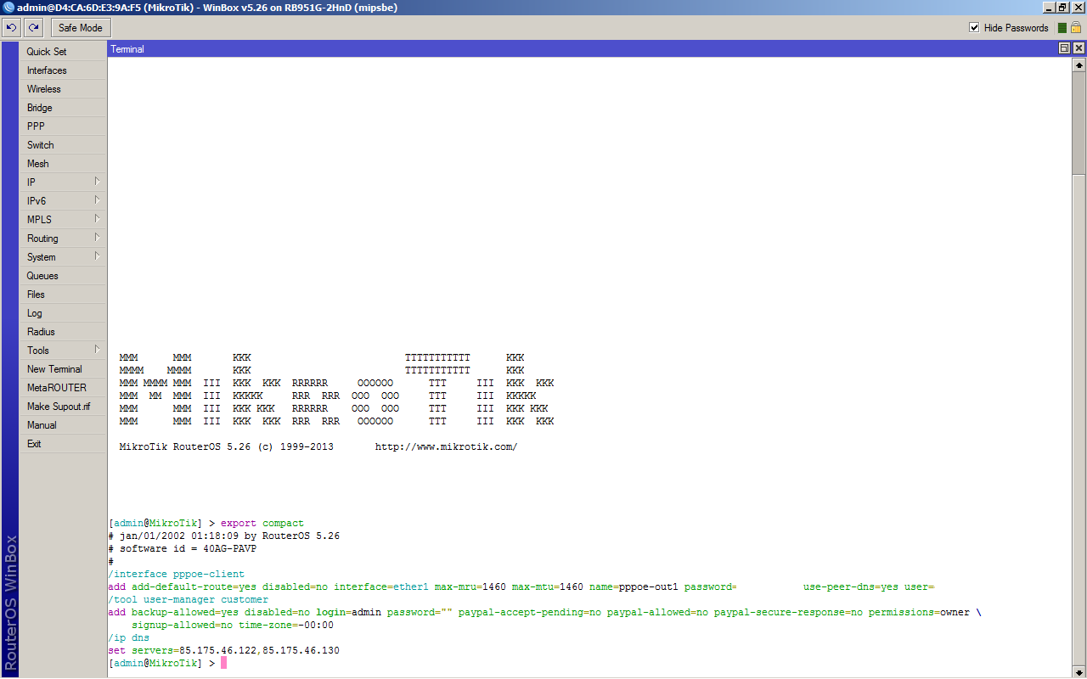Image resolution: width=1087 pixels, height=679 pixels.
Task: Click the '/ip dns' line
Action: click(129, 638)
